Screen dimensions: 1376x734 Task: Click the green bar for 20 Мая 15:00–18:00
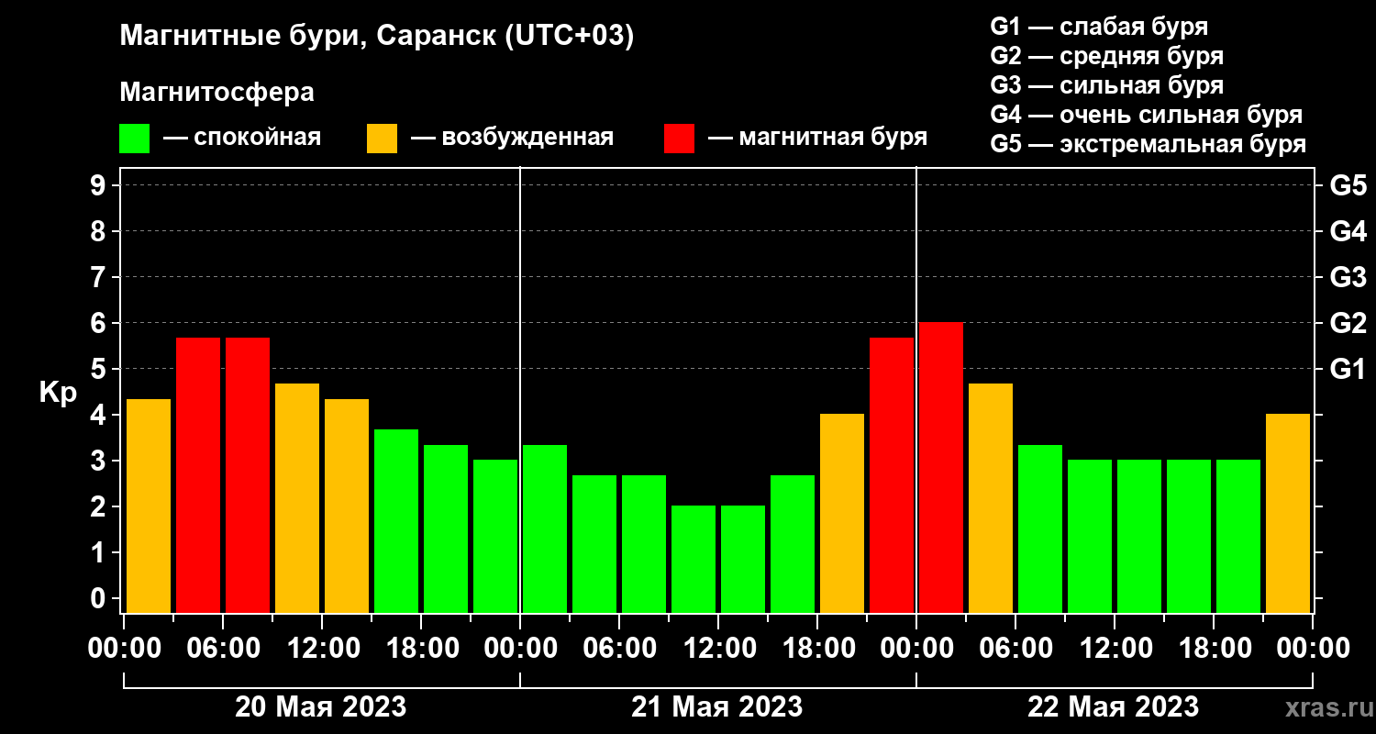[396, 521]
